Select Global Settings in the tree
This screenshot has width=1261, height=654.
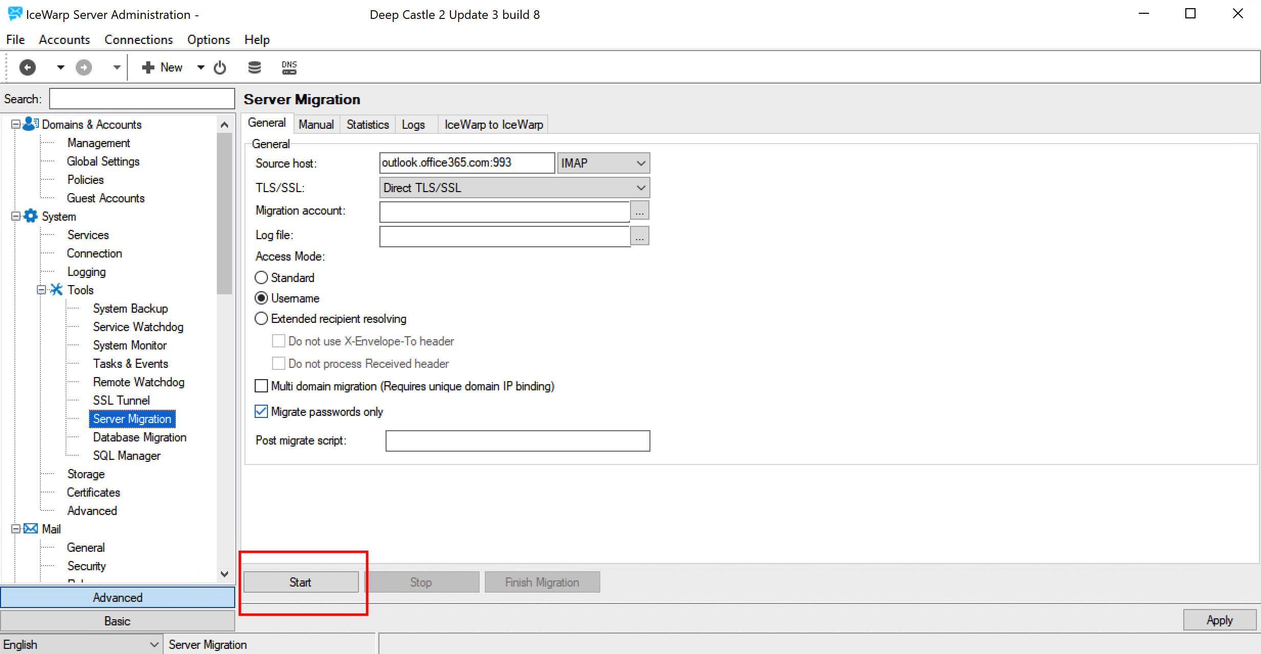[x=103, y=161]
